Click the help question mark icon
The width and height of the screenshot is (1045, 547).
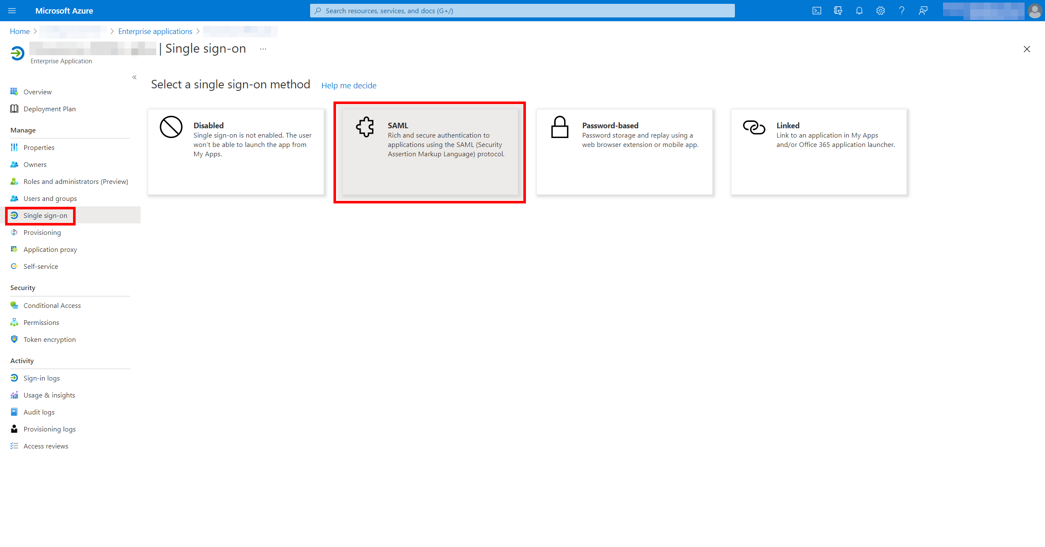click(901, 11)
